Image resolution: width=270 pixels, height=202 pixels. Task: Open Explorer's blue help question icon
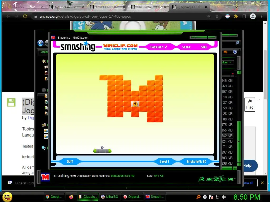(235, 52)
